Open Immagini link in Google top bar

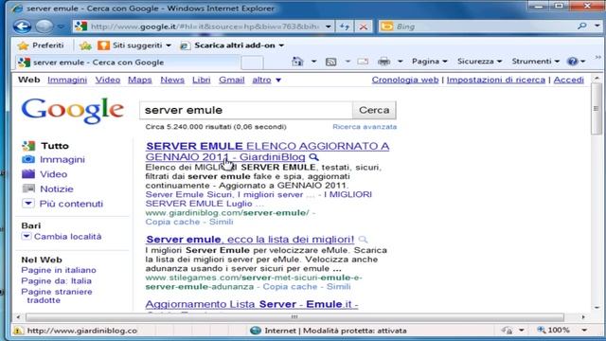pyautogui.click(x=67, y=80)
